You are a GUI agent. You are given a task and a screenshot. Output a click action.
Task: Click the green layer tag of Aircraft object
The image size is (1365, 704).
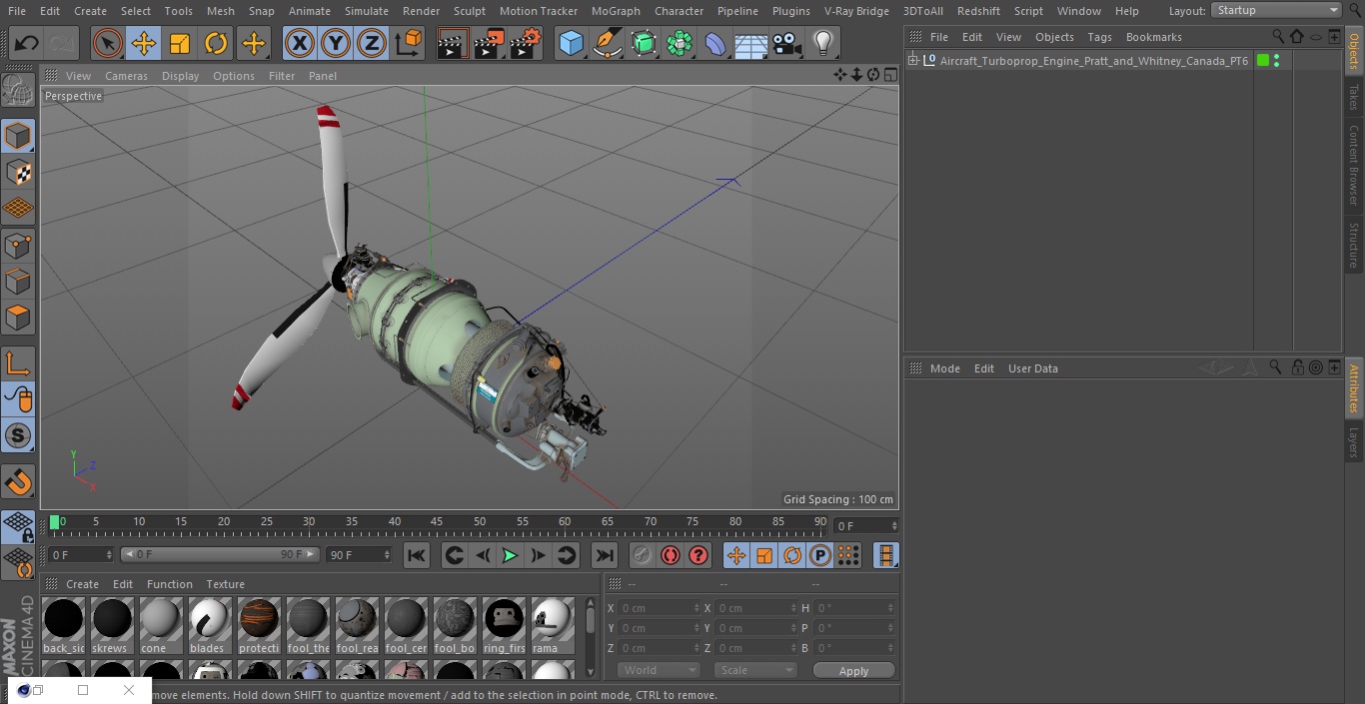coord(1263,61)
